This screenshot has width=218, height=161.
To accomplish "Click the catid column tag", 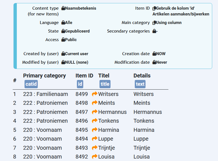I will pyautogui.click(x=31, y=84).
